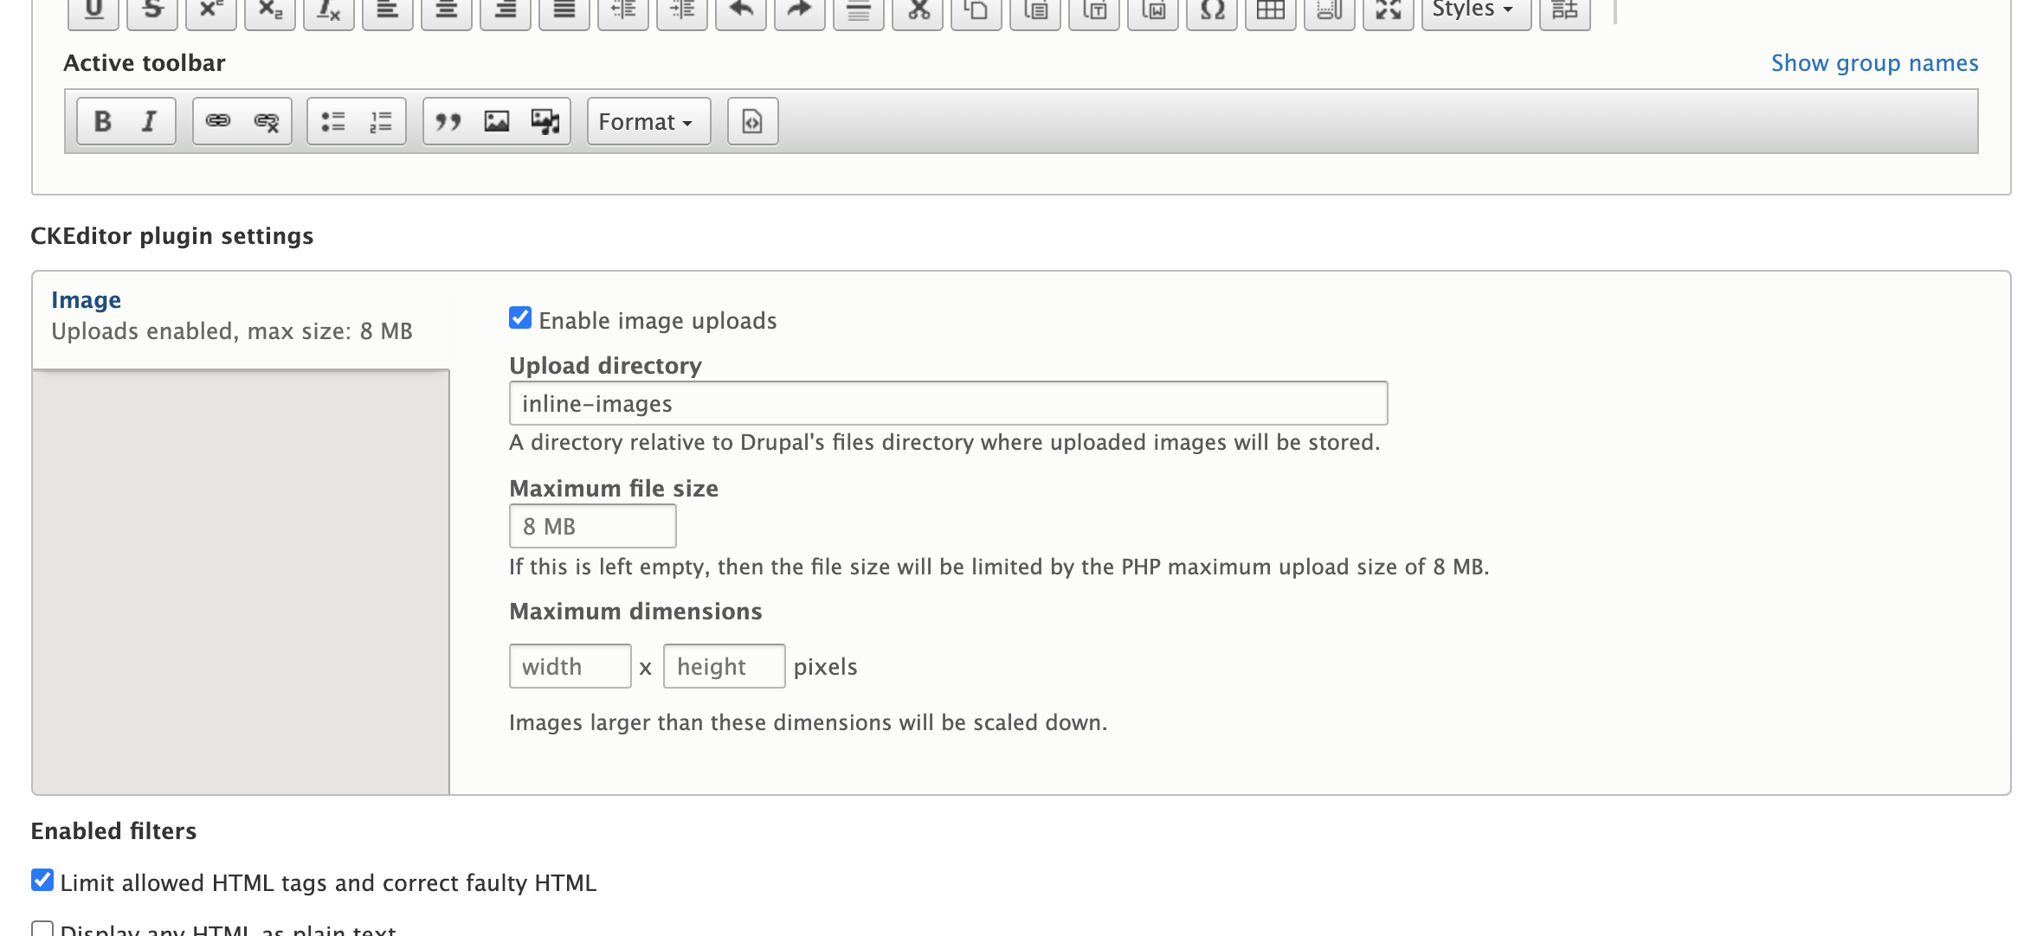
Task: Click the Undo arrow icon
Action: coord(742,10)
